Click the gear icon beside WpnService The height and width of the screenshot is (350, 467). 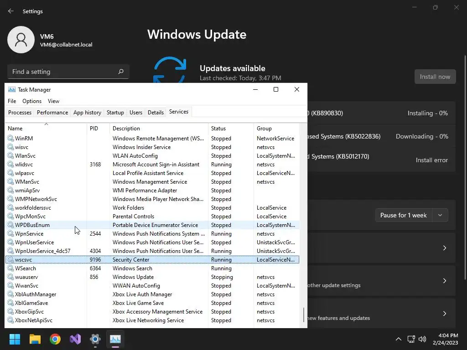pyautogui.click(x=10, y=234)
